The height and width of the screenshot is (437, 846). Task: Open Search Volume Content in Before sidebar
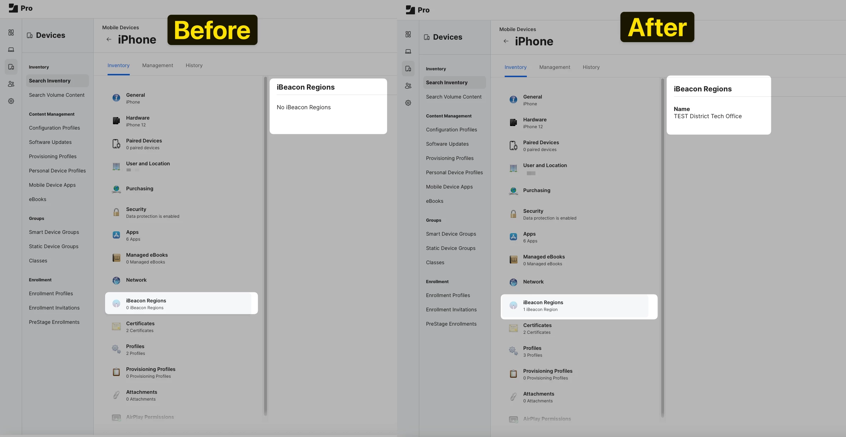(x=57, y=95)
